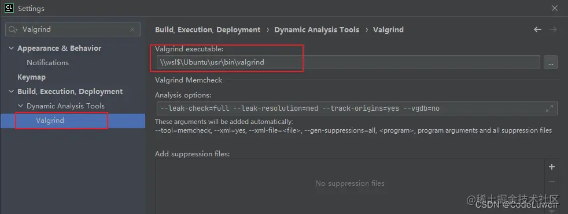Collapse Build, Execution, Deployment section

11,92
